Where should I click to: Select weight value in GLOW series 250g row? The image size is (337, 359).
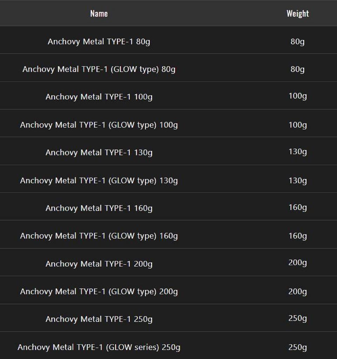297,347
